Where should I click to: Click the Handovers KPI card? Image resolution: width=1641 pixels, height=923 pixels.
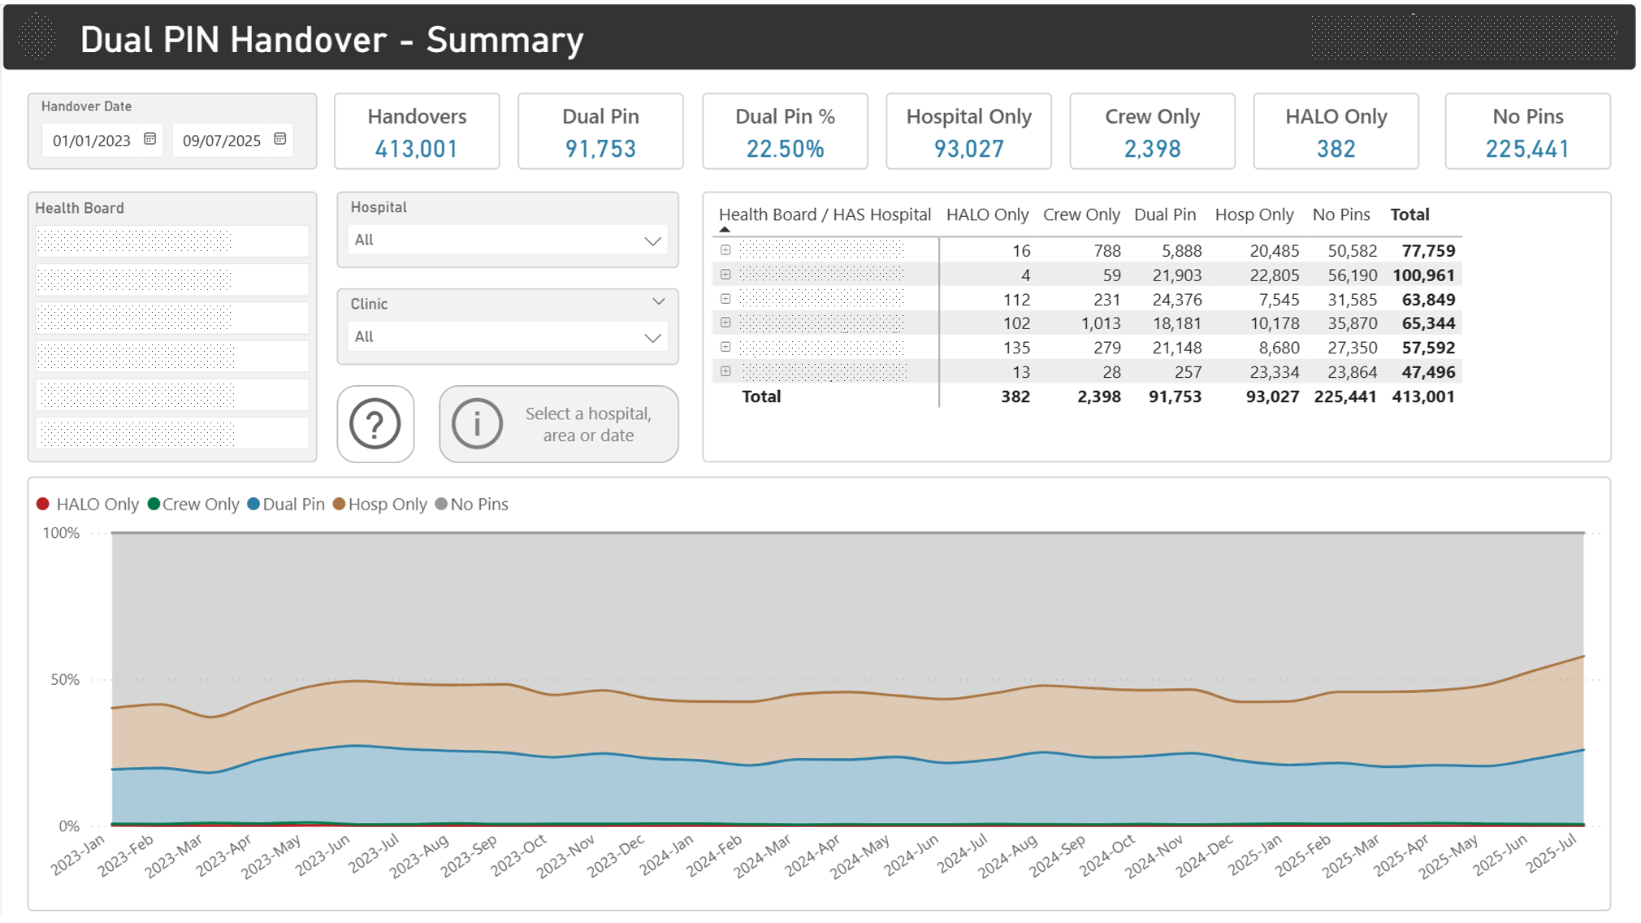416,130
